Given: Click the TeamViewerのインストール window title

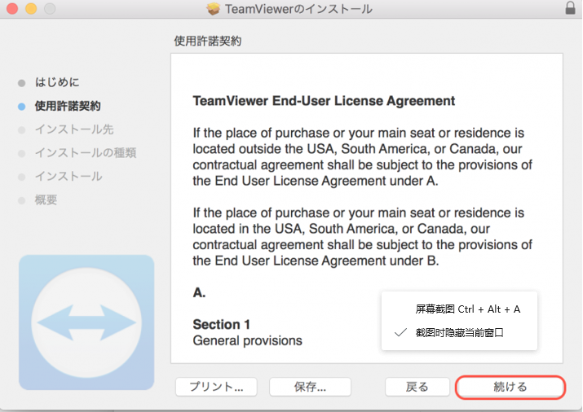Looking at the screenshot, I should tap(298, 9).
